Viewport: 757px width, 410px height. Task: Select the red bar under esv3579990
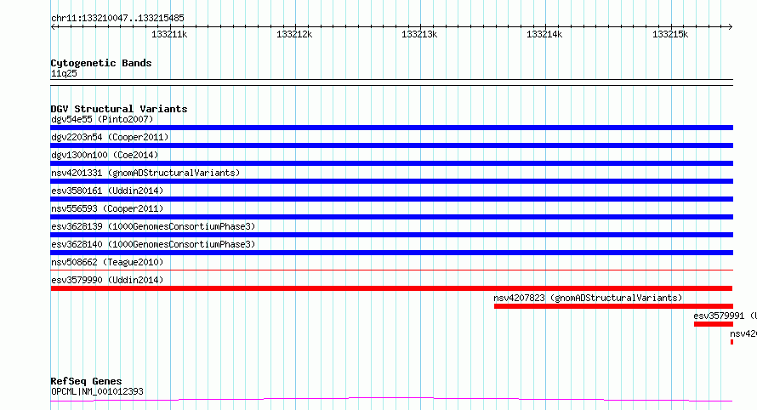pos(391,288)
